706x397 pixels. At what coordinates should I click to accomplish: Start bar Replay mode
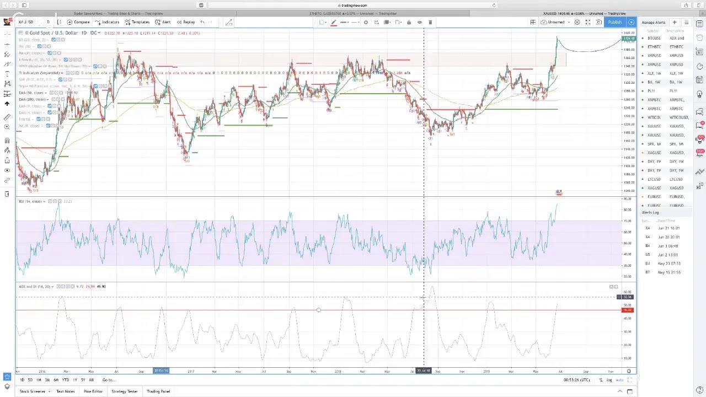[186, 22]
